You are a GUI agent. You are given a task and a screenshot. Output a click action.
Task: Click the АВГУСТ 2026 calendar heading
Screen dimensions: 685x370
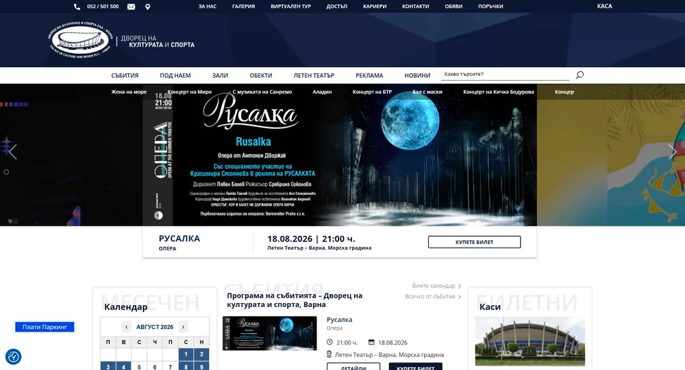(x=155, y=327)
